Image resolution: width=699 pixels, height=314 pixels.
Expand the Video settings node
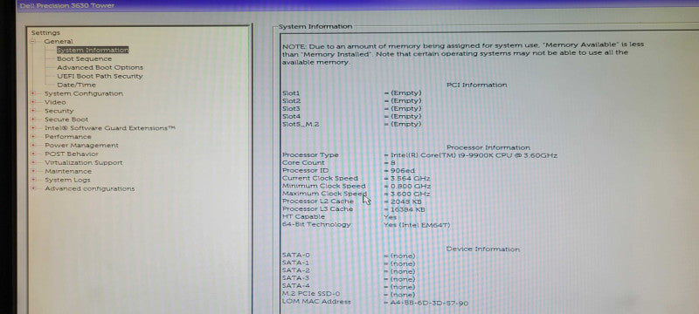pyautogui.click(x=33, y=102)
